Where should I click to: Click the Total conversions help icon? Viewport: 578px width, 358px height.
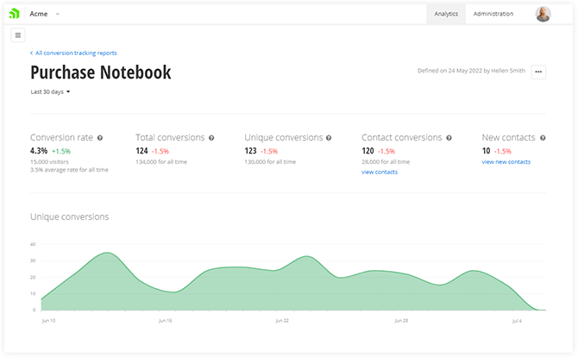211,138
